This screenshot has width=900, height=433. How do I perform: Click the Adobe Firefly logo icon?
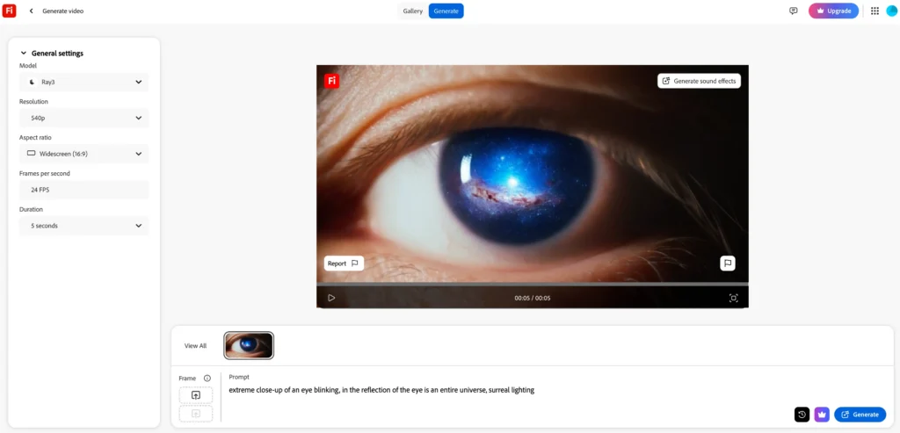10,11
